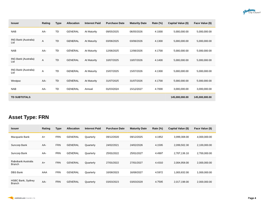Click the Westpac issuer cell
Viewport: 269px width, 208px height.
16,81
